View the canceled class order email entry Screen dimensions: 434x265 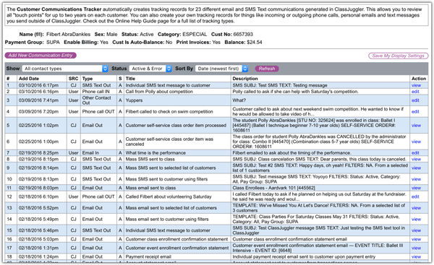tap(416, 142)
